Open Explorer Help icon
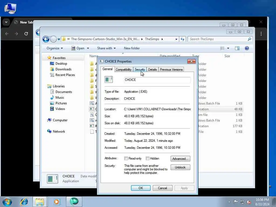This screenshot has width=276, height=207. [247, 48]
